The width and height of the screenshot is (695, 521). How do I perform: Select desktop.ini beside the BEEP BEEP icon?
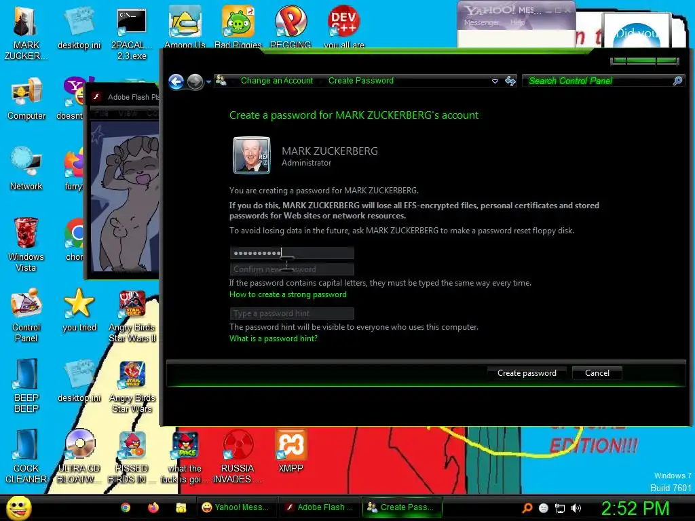79,381
